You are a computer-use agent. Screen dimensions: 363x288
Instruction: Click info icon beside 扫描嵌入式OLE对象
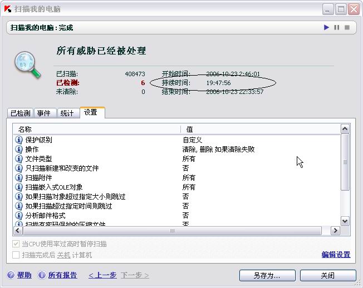(x=19, y=187)
